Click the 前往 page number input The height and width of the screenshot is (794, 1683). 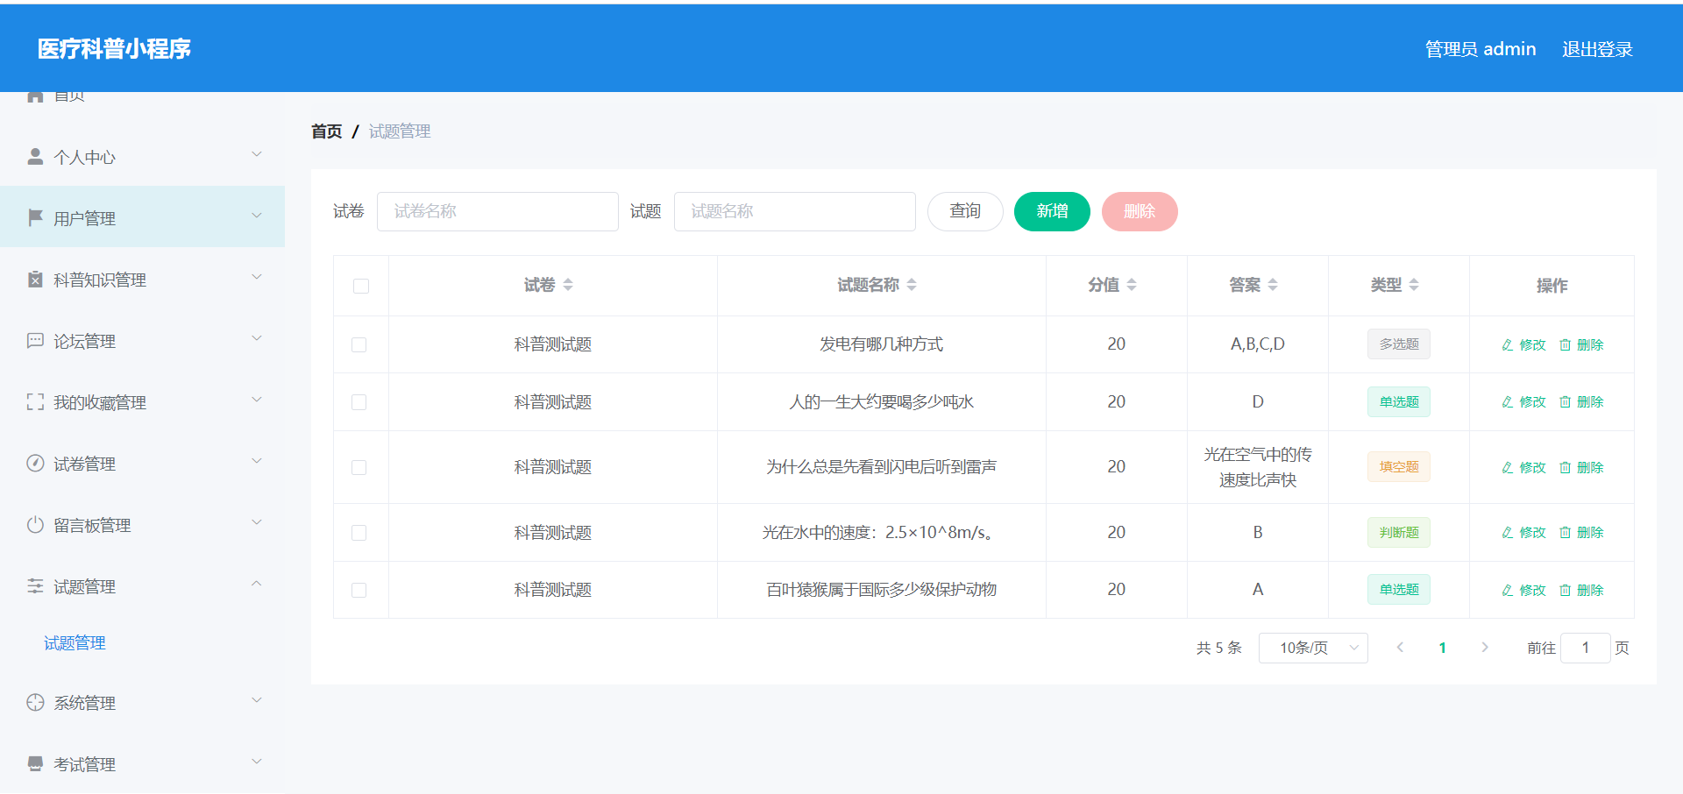(x=1586, y=648)
